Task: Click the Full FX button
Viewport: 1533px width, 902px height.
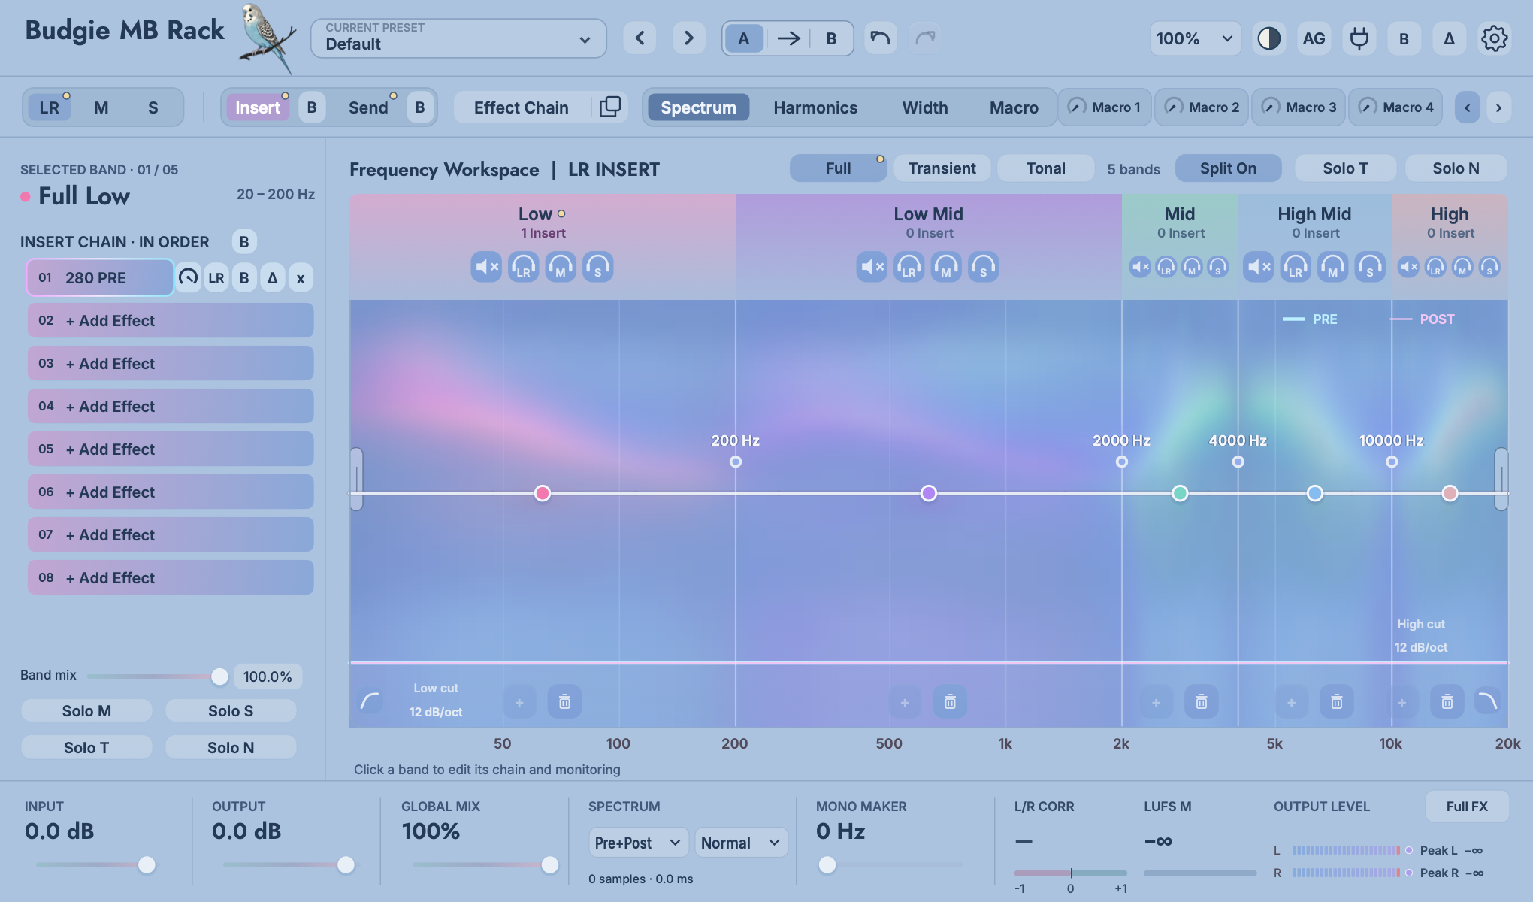Action: click(x=1467, y=806)
